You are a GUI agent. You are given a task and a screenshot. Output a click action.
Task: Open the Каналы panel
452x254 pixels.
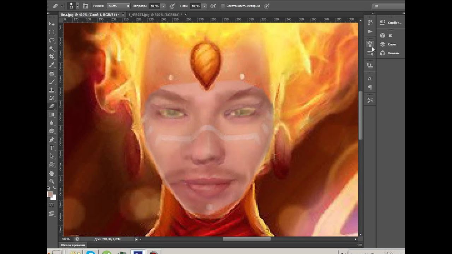point(390,53)
